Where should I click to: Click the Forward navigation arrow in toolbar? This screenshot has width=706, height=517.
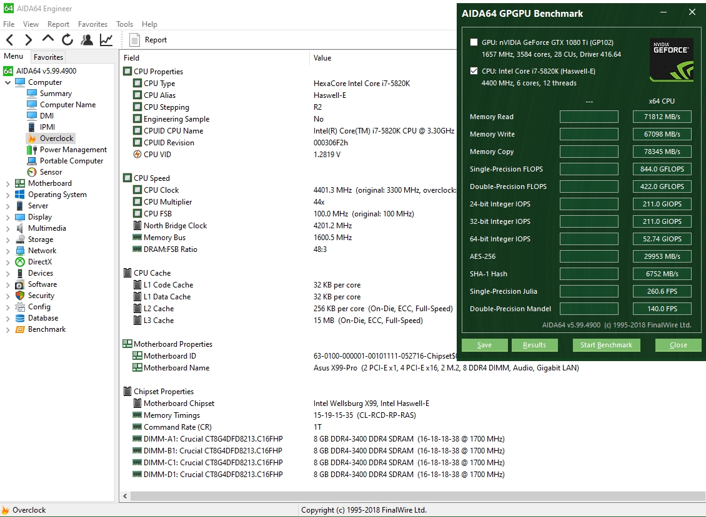tap(29, 40)
